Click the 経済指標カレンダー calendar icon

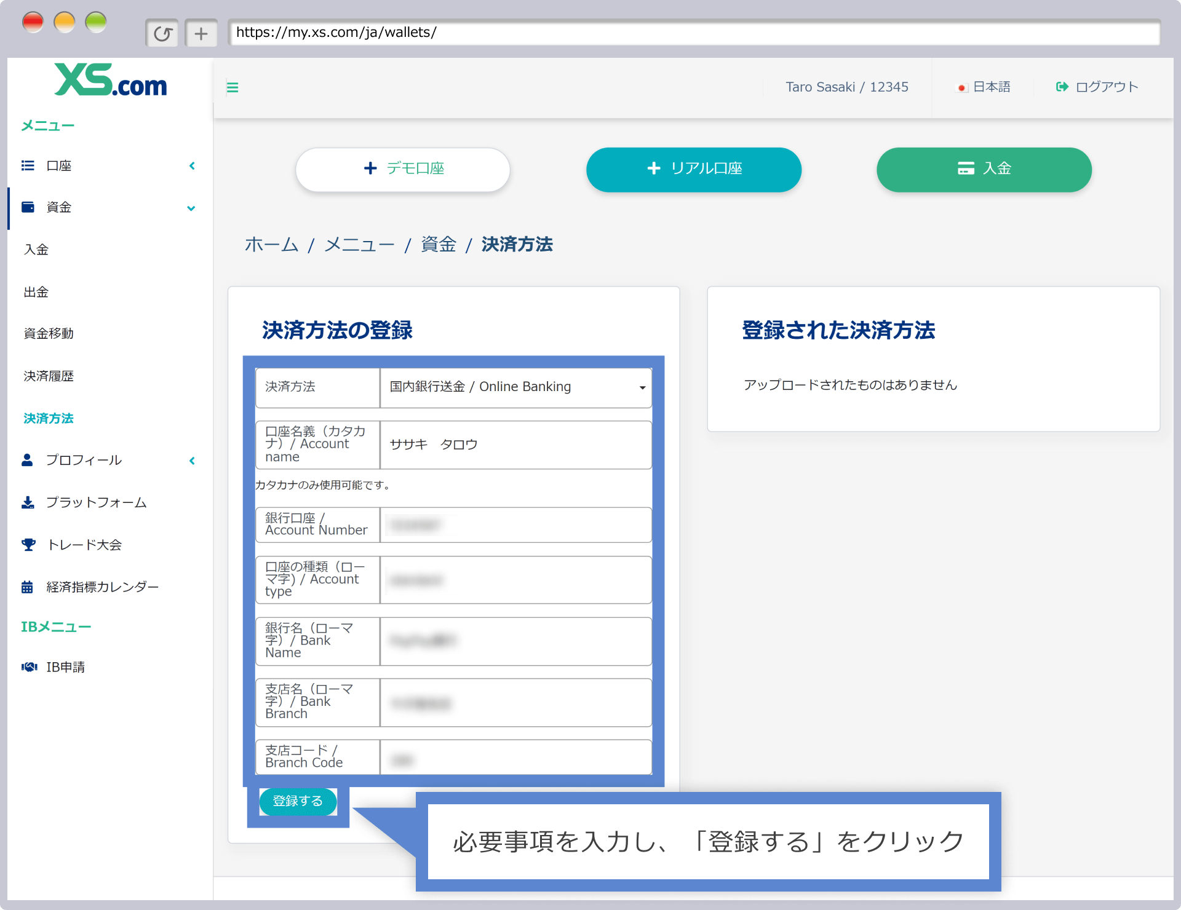(x=27, y=587)
